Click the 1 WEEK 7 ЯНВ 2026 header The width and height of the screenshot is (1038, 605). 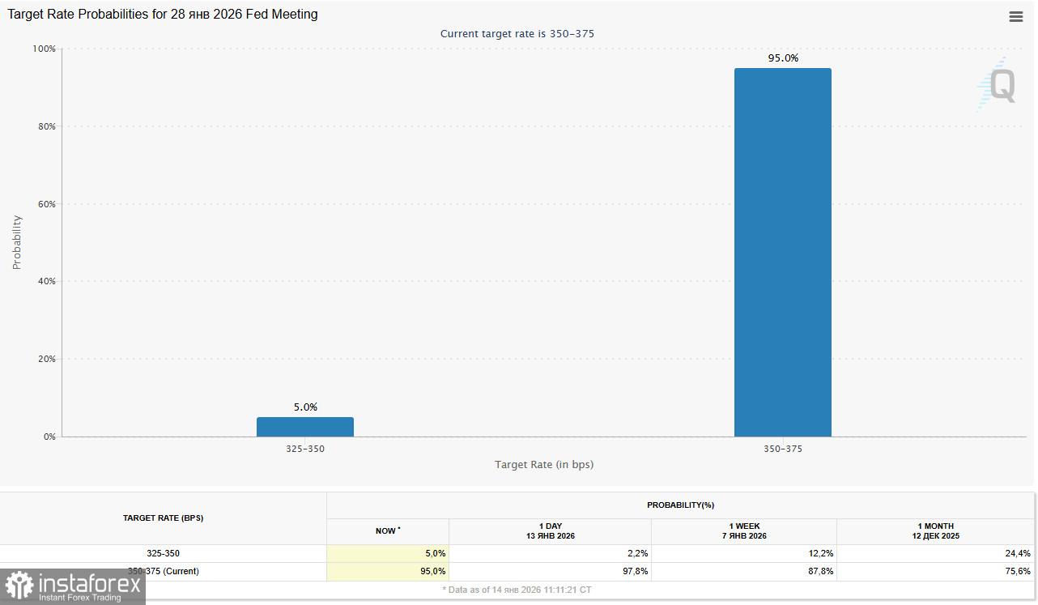click(744, 531)
